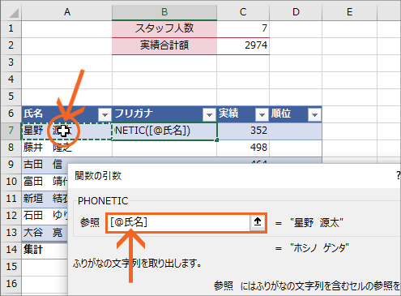Click the 新垣 name cell in row 11
The width and height of the screenshot is (401, 296).
click(45, 199)
